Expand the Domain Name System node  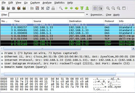coord(2,67)
